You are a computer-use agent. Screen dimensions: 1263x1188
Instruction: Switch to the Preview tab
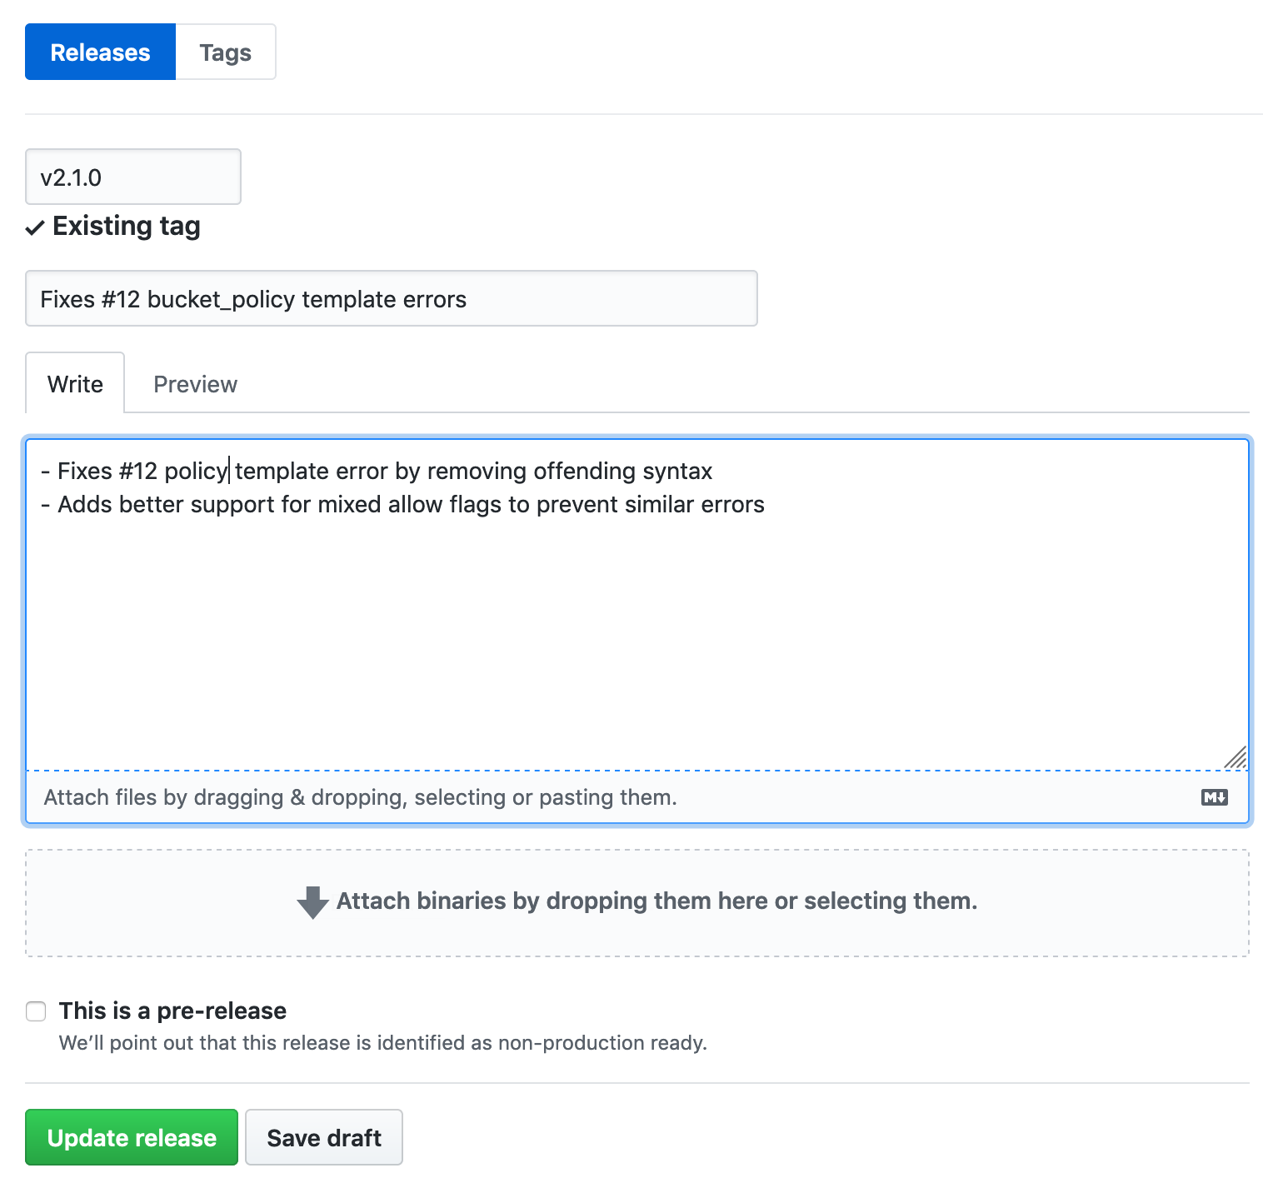pyautogui.click(x=195, y=384)
